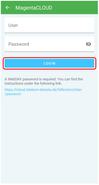Click the underline beneath the User field

pyautogui.click(x=49, y=33)
